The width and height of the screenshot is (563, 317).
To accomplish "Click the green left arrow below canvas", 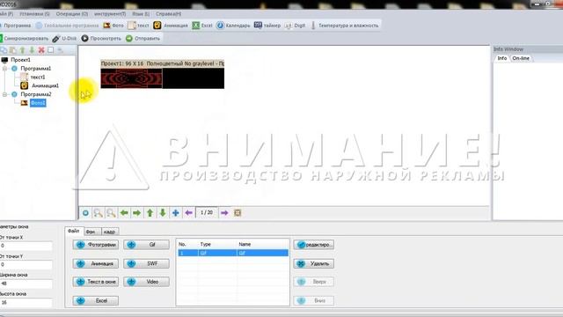I will click(x=124, y=213).
